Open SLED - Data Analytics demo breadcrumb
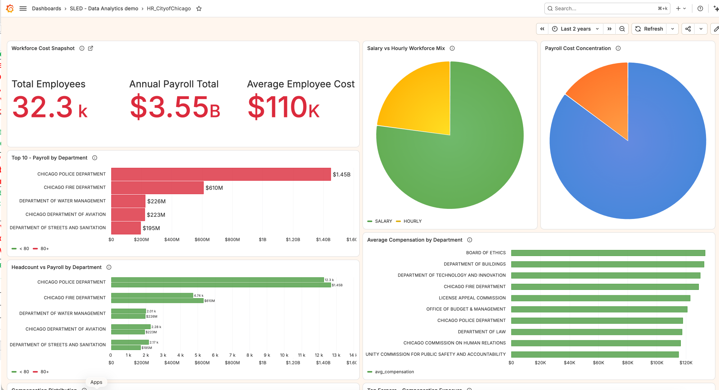This screenshot has height=390, width=719. coord(104,8)
